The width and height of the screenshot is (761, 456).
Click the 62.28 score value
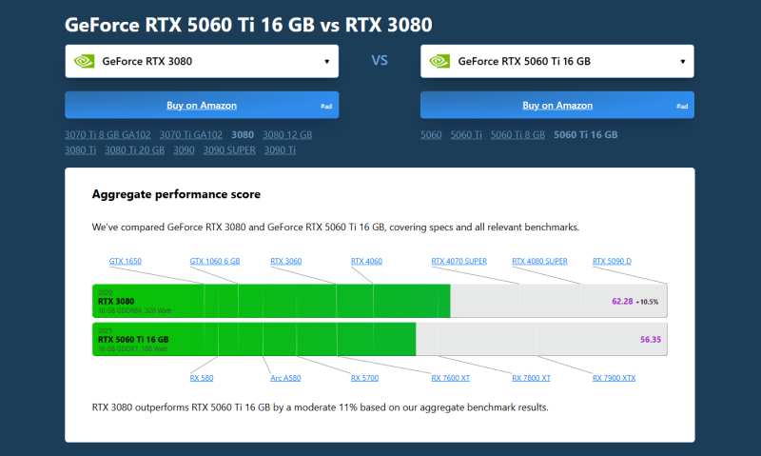(x=622, y=301)
